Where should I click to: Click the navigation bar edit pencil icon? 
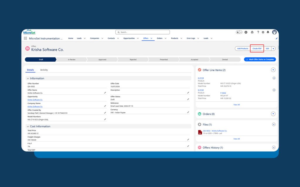click(x=277, y=38)
